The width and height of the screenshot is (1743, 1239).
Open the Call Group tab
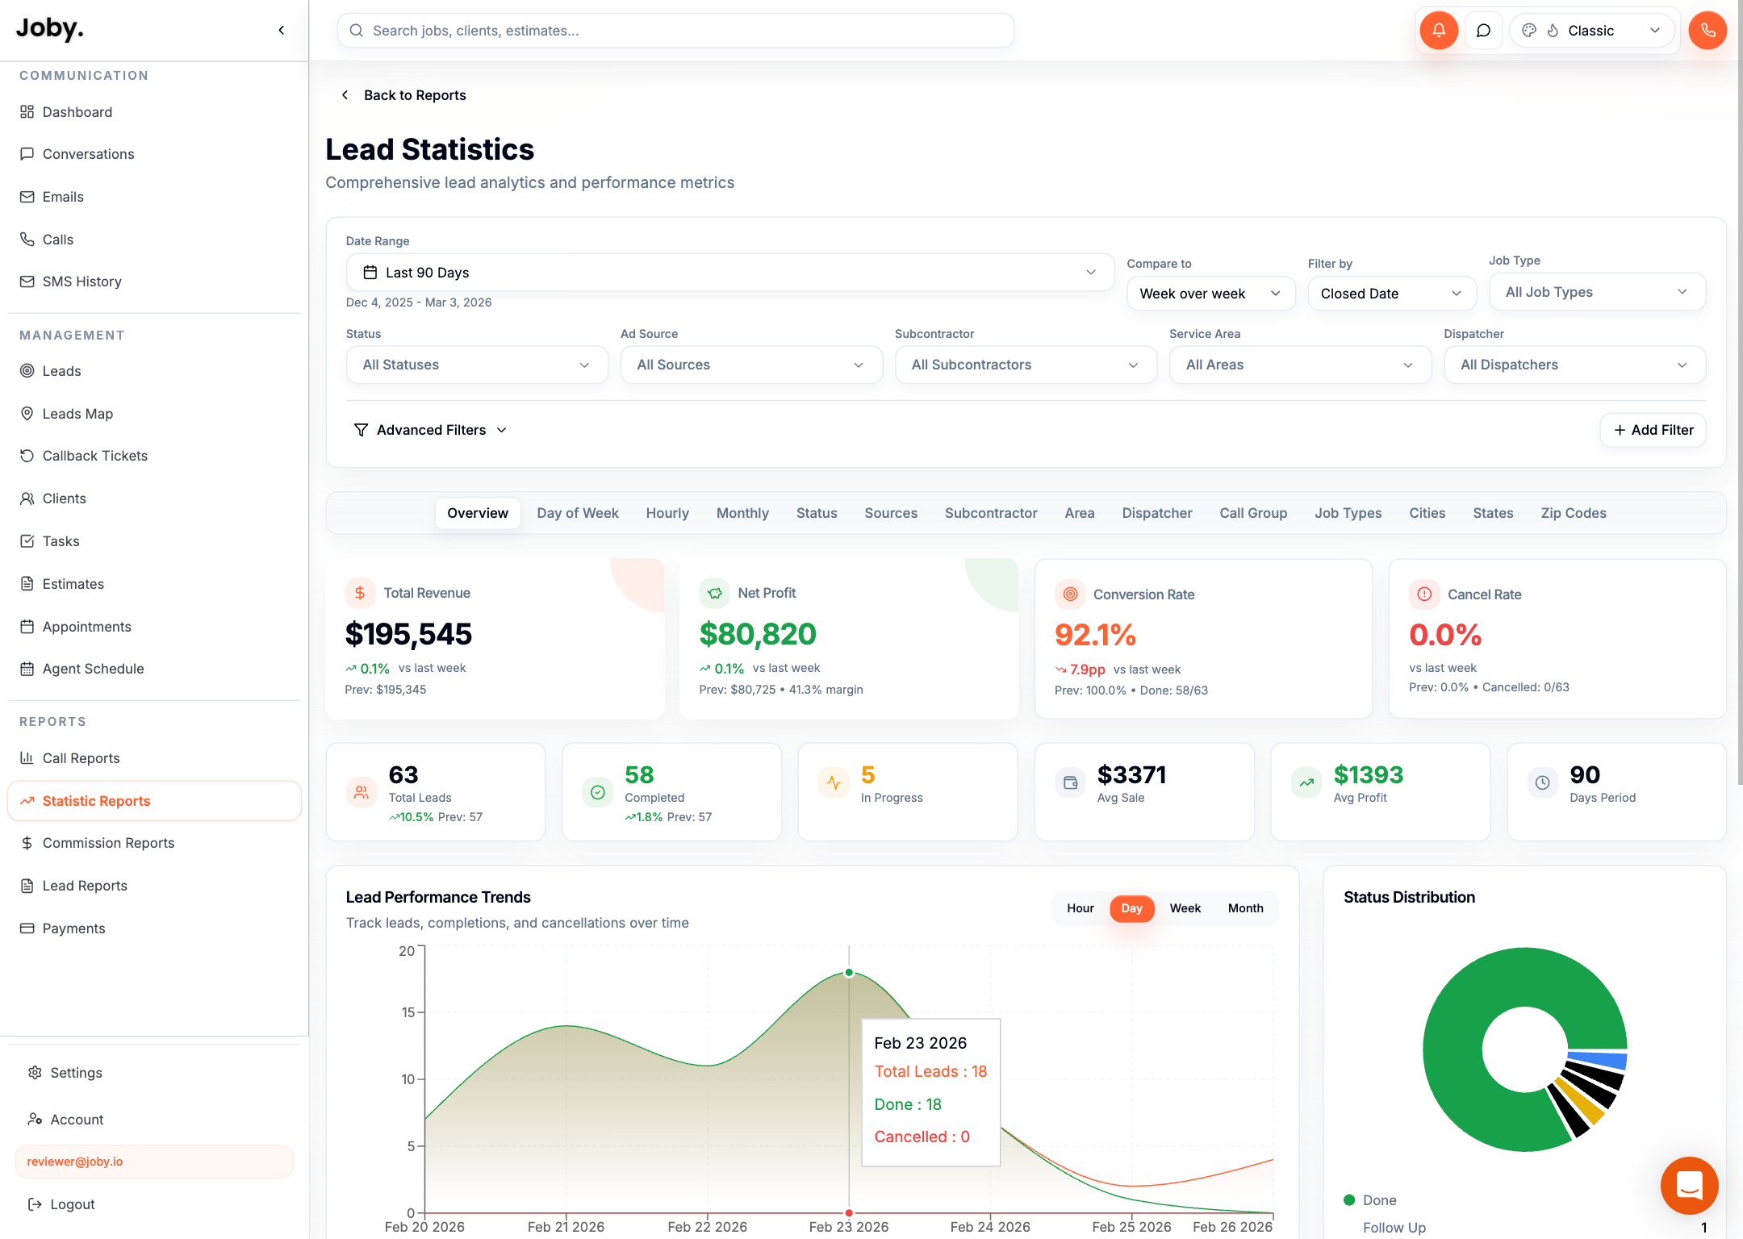pyautogui.click(x=1252, y=513)
